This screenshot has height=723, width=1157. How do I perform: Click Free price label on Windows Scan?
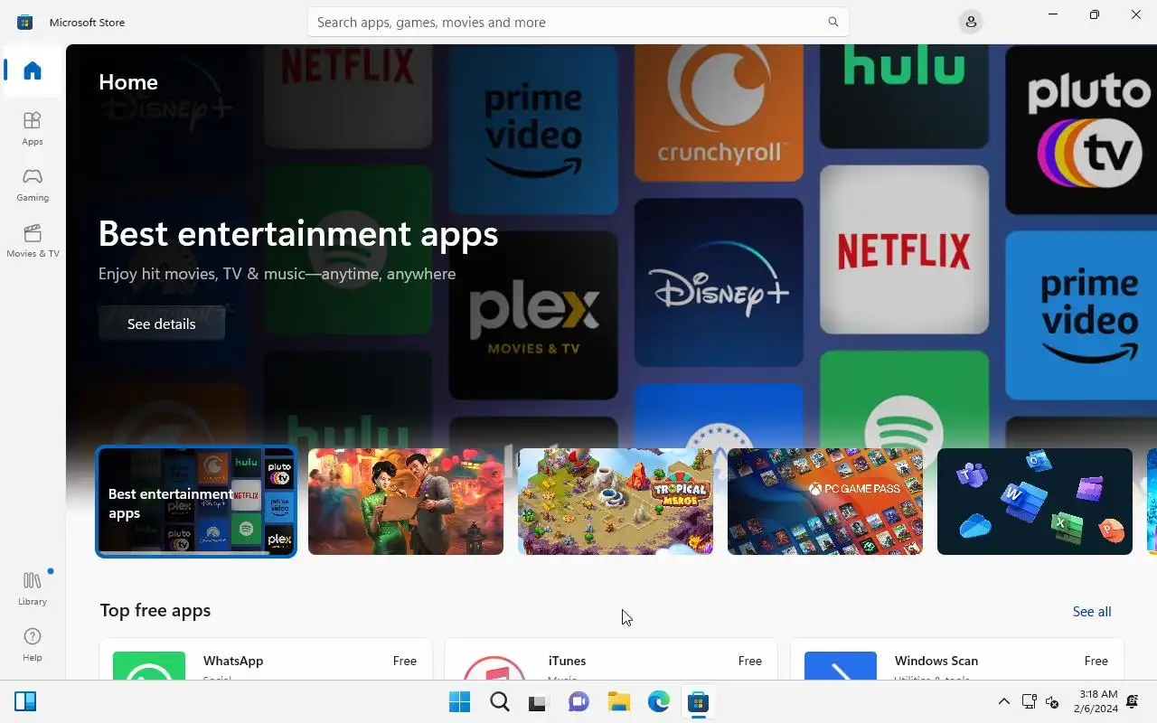(1096, 661)
